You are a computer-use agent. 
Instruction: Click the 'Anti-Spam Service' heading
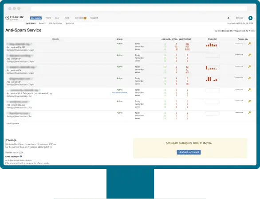(x=24, y=30)
